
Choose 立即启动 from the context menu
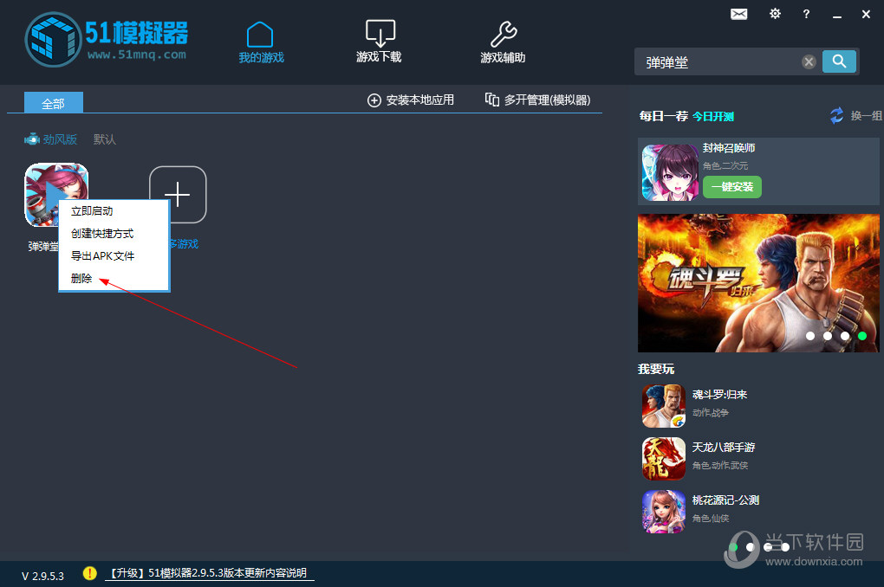91,210
